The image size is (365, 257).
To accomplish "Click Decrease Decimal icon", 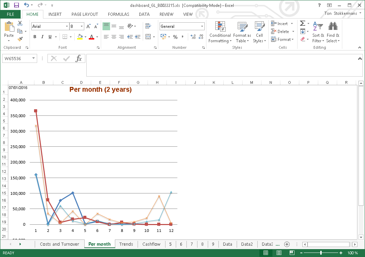I will coord(201,37).
